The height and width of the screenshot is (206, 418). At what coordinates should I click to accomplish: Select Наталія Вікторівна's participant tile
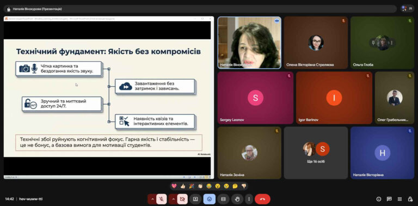coord(382,153)
